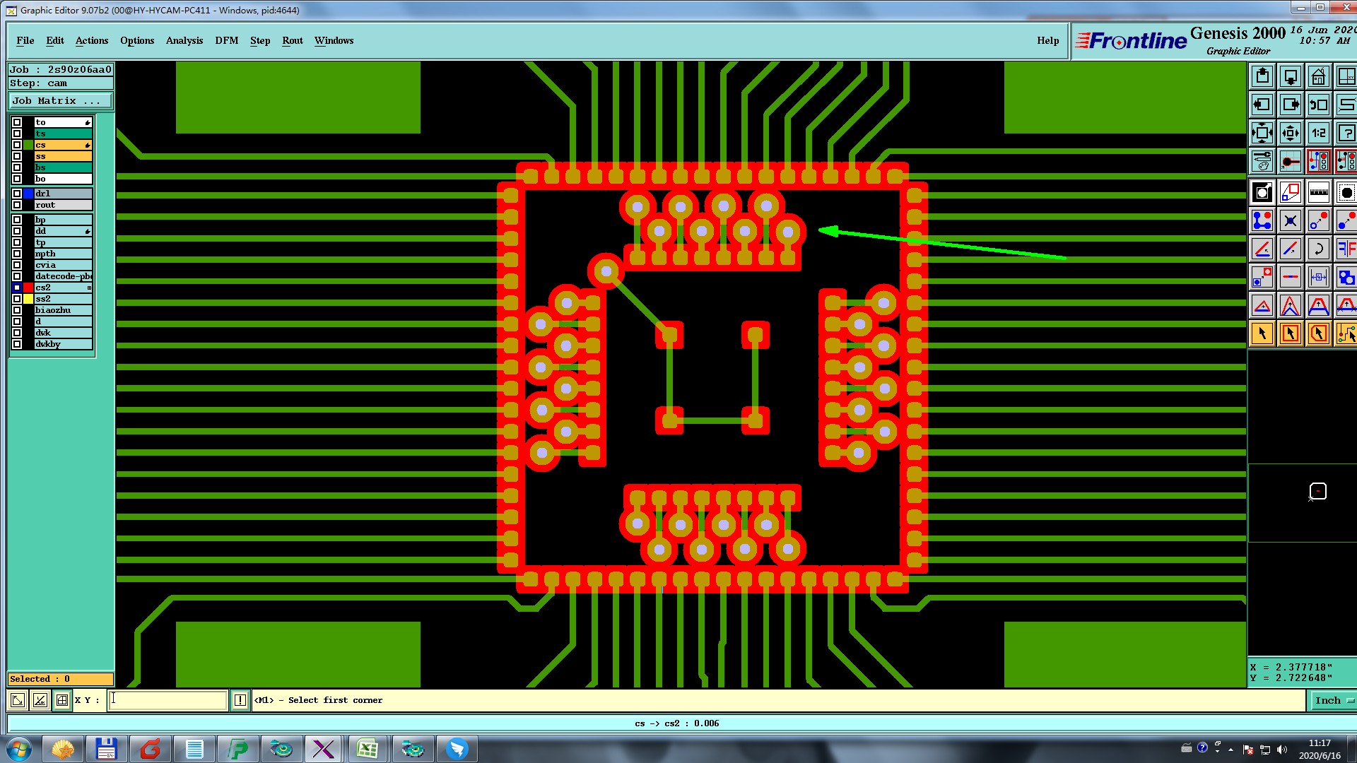1357x763 pixels.
Task: Select the 'cvia' layer name
Action: click(63, 265)
